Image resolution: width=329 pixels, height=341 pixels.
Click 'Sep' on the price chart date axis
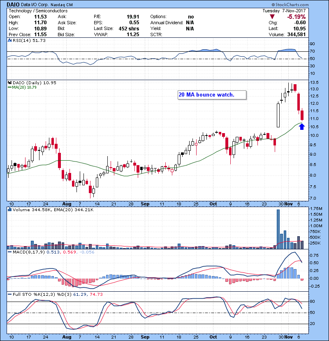(145, 204)
